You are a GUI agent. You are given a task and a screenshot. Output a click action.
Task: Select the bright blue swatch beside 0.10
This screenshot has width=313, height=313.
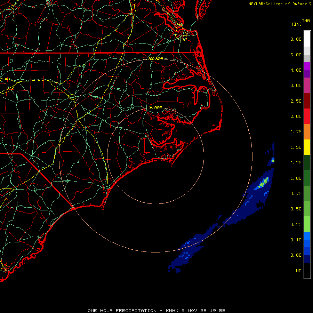tap(307, 236)
